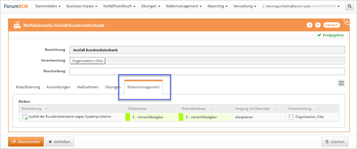Open the user account menu henning.wilhelm
Screen dimensions: 357x149
pyautogui.click(x=301, y=6)
